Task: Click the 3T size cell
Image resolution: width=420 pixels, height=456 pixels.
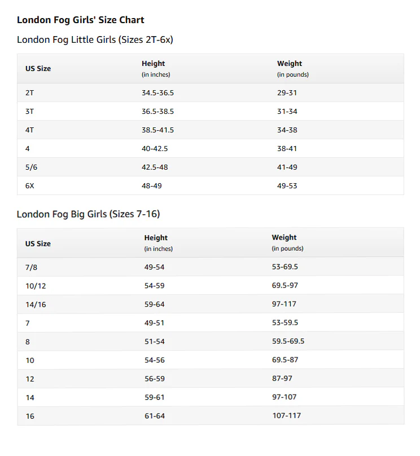Action: coord(29,112)
